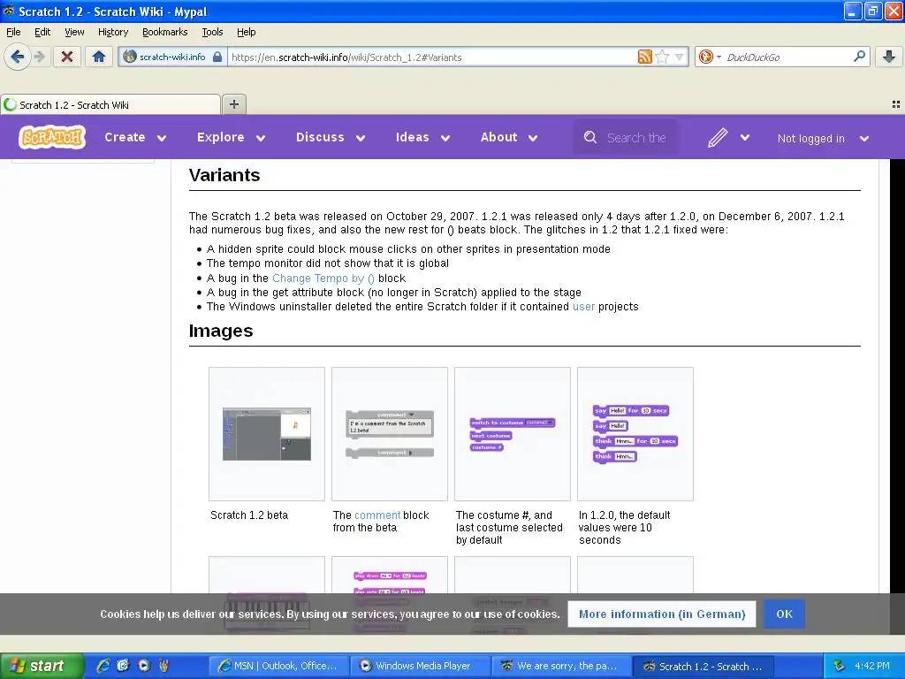Open the Tools menu
The width and height of the screenshot is (905, 679).
pyautogui.click(x=212, y=32)
